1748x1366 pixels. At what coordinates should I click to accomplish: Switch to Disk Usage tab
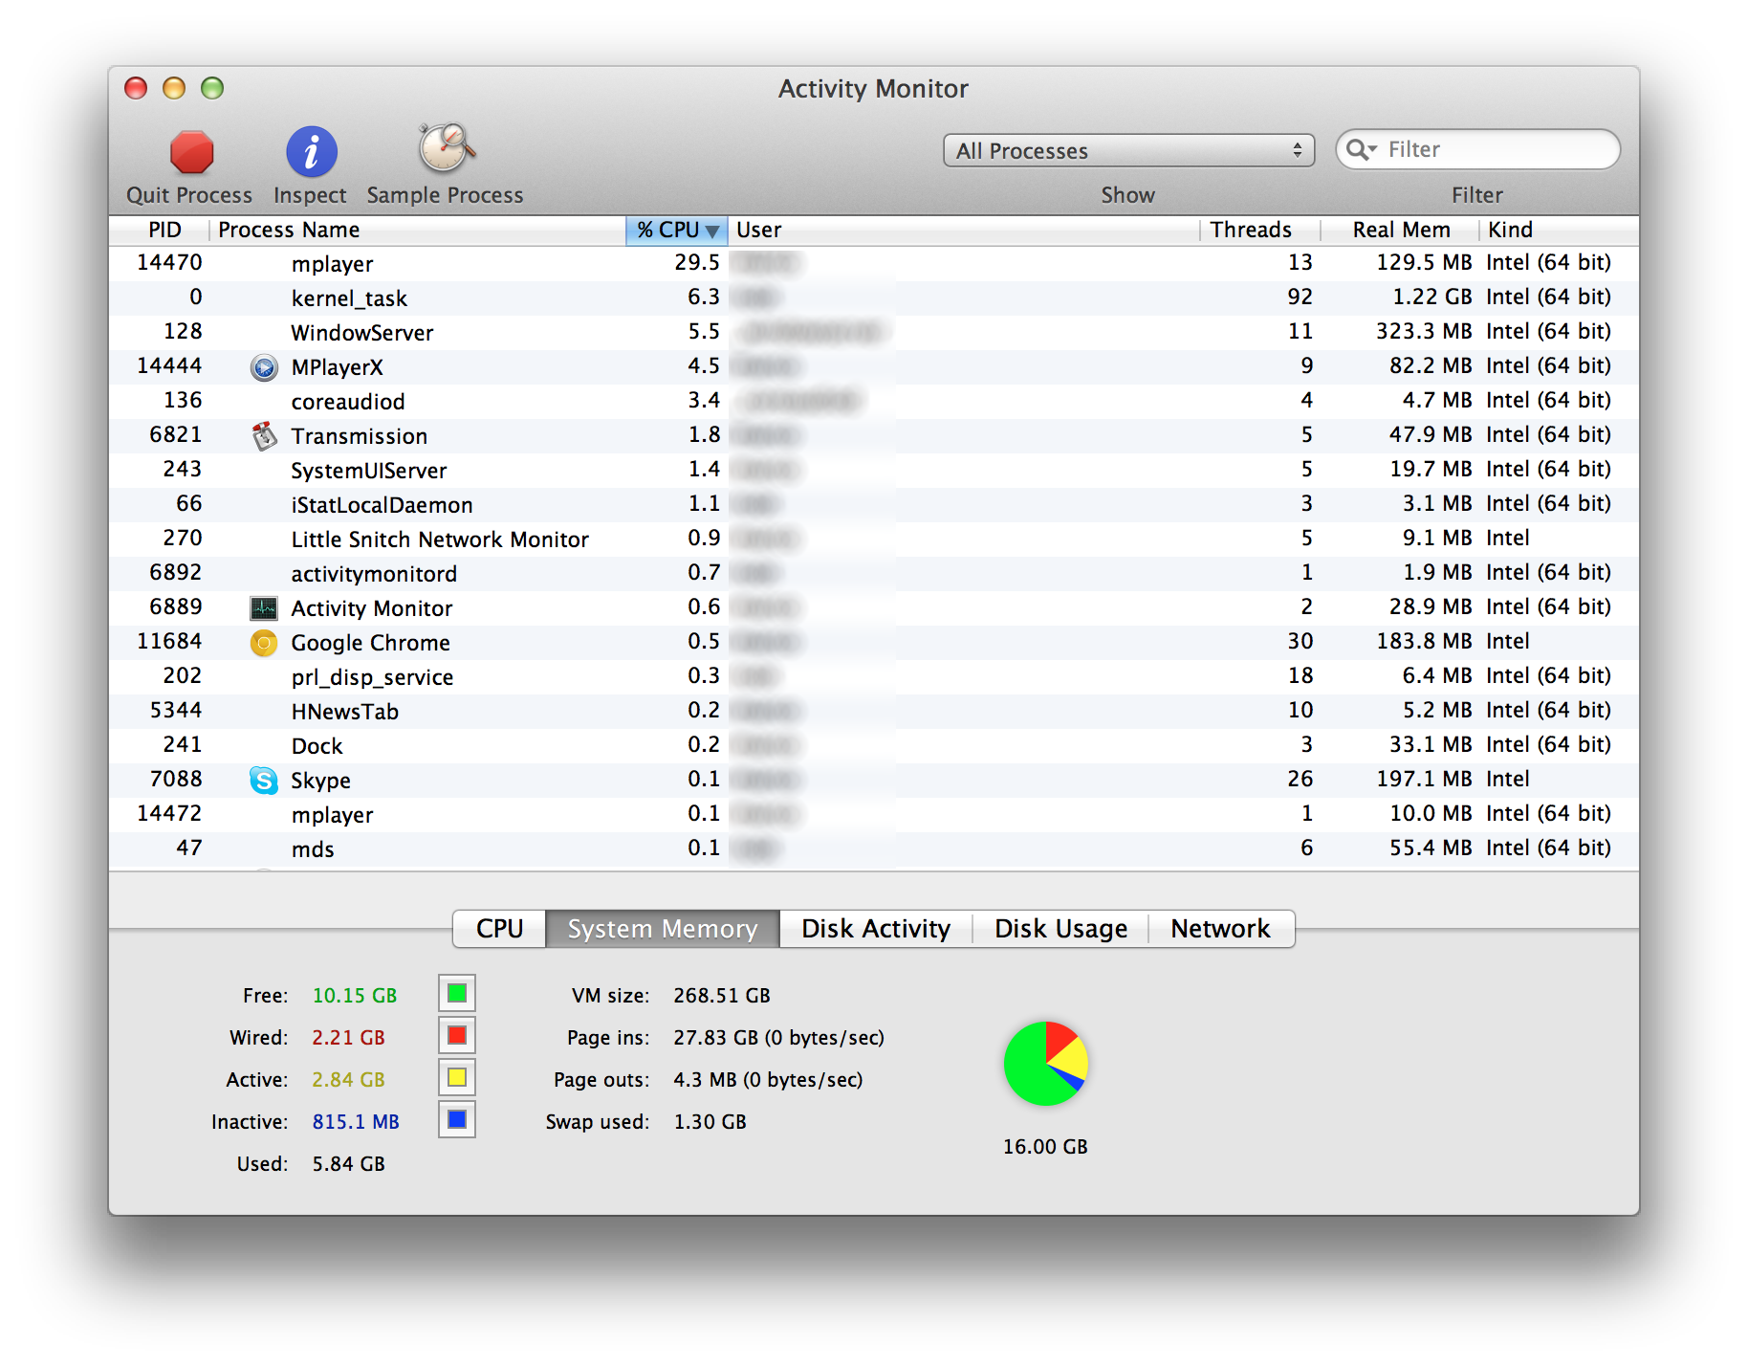click(x=1060, y=929)
